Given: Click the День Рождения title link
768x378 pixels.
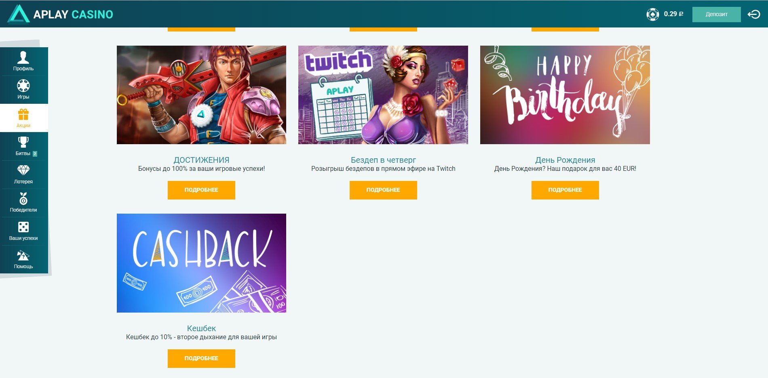Looking at the screenshot, I should pyautogui.click(x=565, y=160).
